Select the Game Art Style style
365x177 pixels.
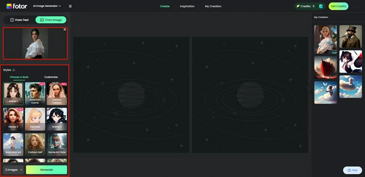point(57,144)
